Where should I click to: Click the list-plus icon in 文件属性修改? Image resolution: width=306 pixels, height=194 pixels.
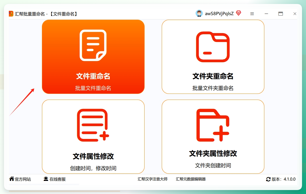coord(93,125)
